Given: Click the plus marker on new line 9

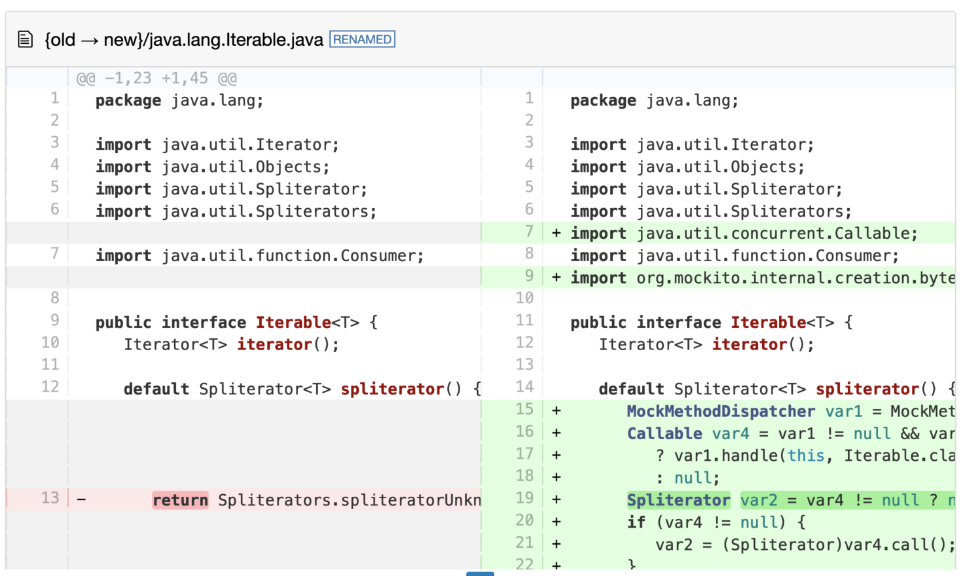Looking at the screenshot, I should [556, 278].
